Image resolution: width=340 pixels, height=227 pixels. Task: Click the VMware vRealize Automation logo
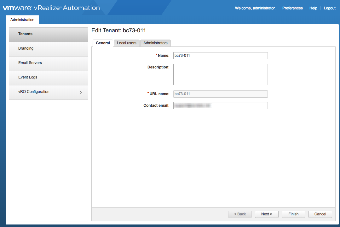(51, 8)
